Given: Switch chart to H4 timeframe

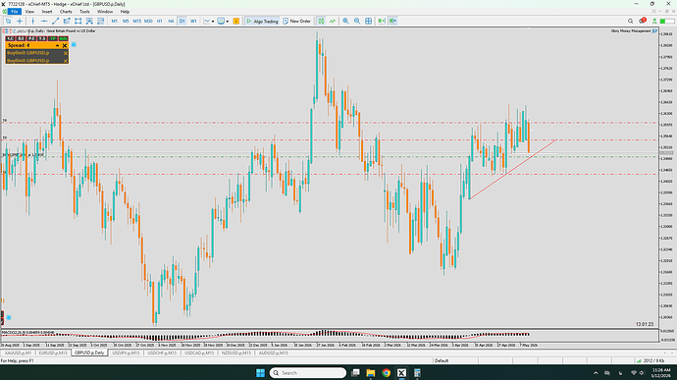Looking at the screenshot, I should pyautogui.click(x=171, y=21).
